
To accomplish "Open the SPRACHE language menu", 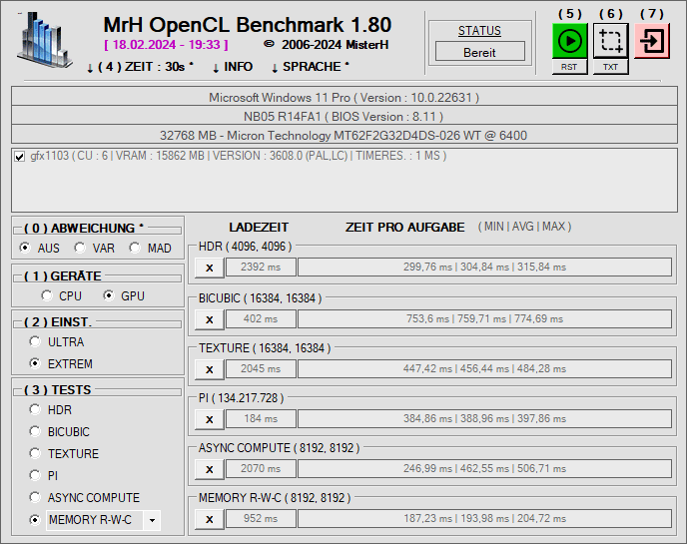I will pos(310,67).
